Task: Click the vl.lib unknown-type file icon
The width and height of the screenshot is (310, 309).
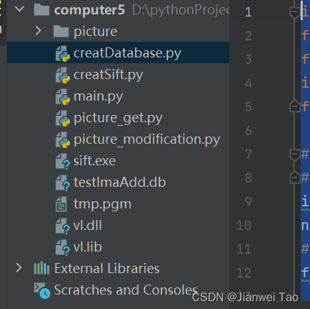Action: coord(63,247)
